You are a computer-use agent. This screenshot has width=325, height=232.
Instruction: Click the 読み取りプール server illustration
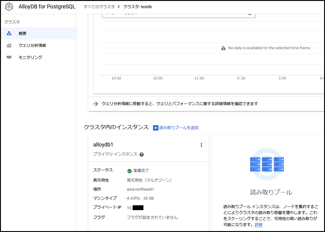267,164
